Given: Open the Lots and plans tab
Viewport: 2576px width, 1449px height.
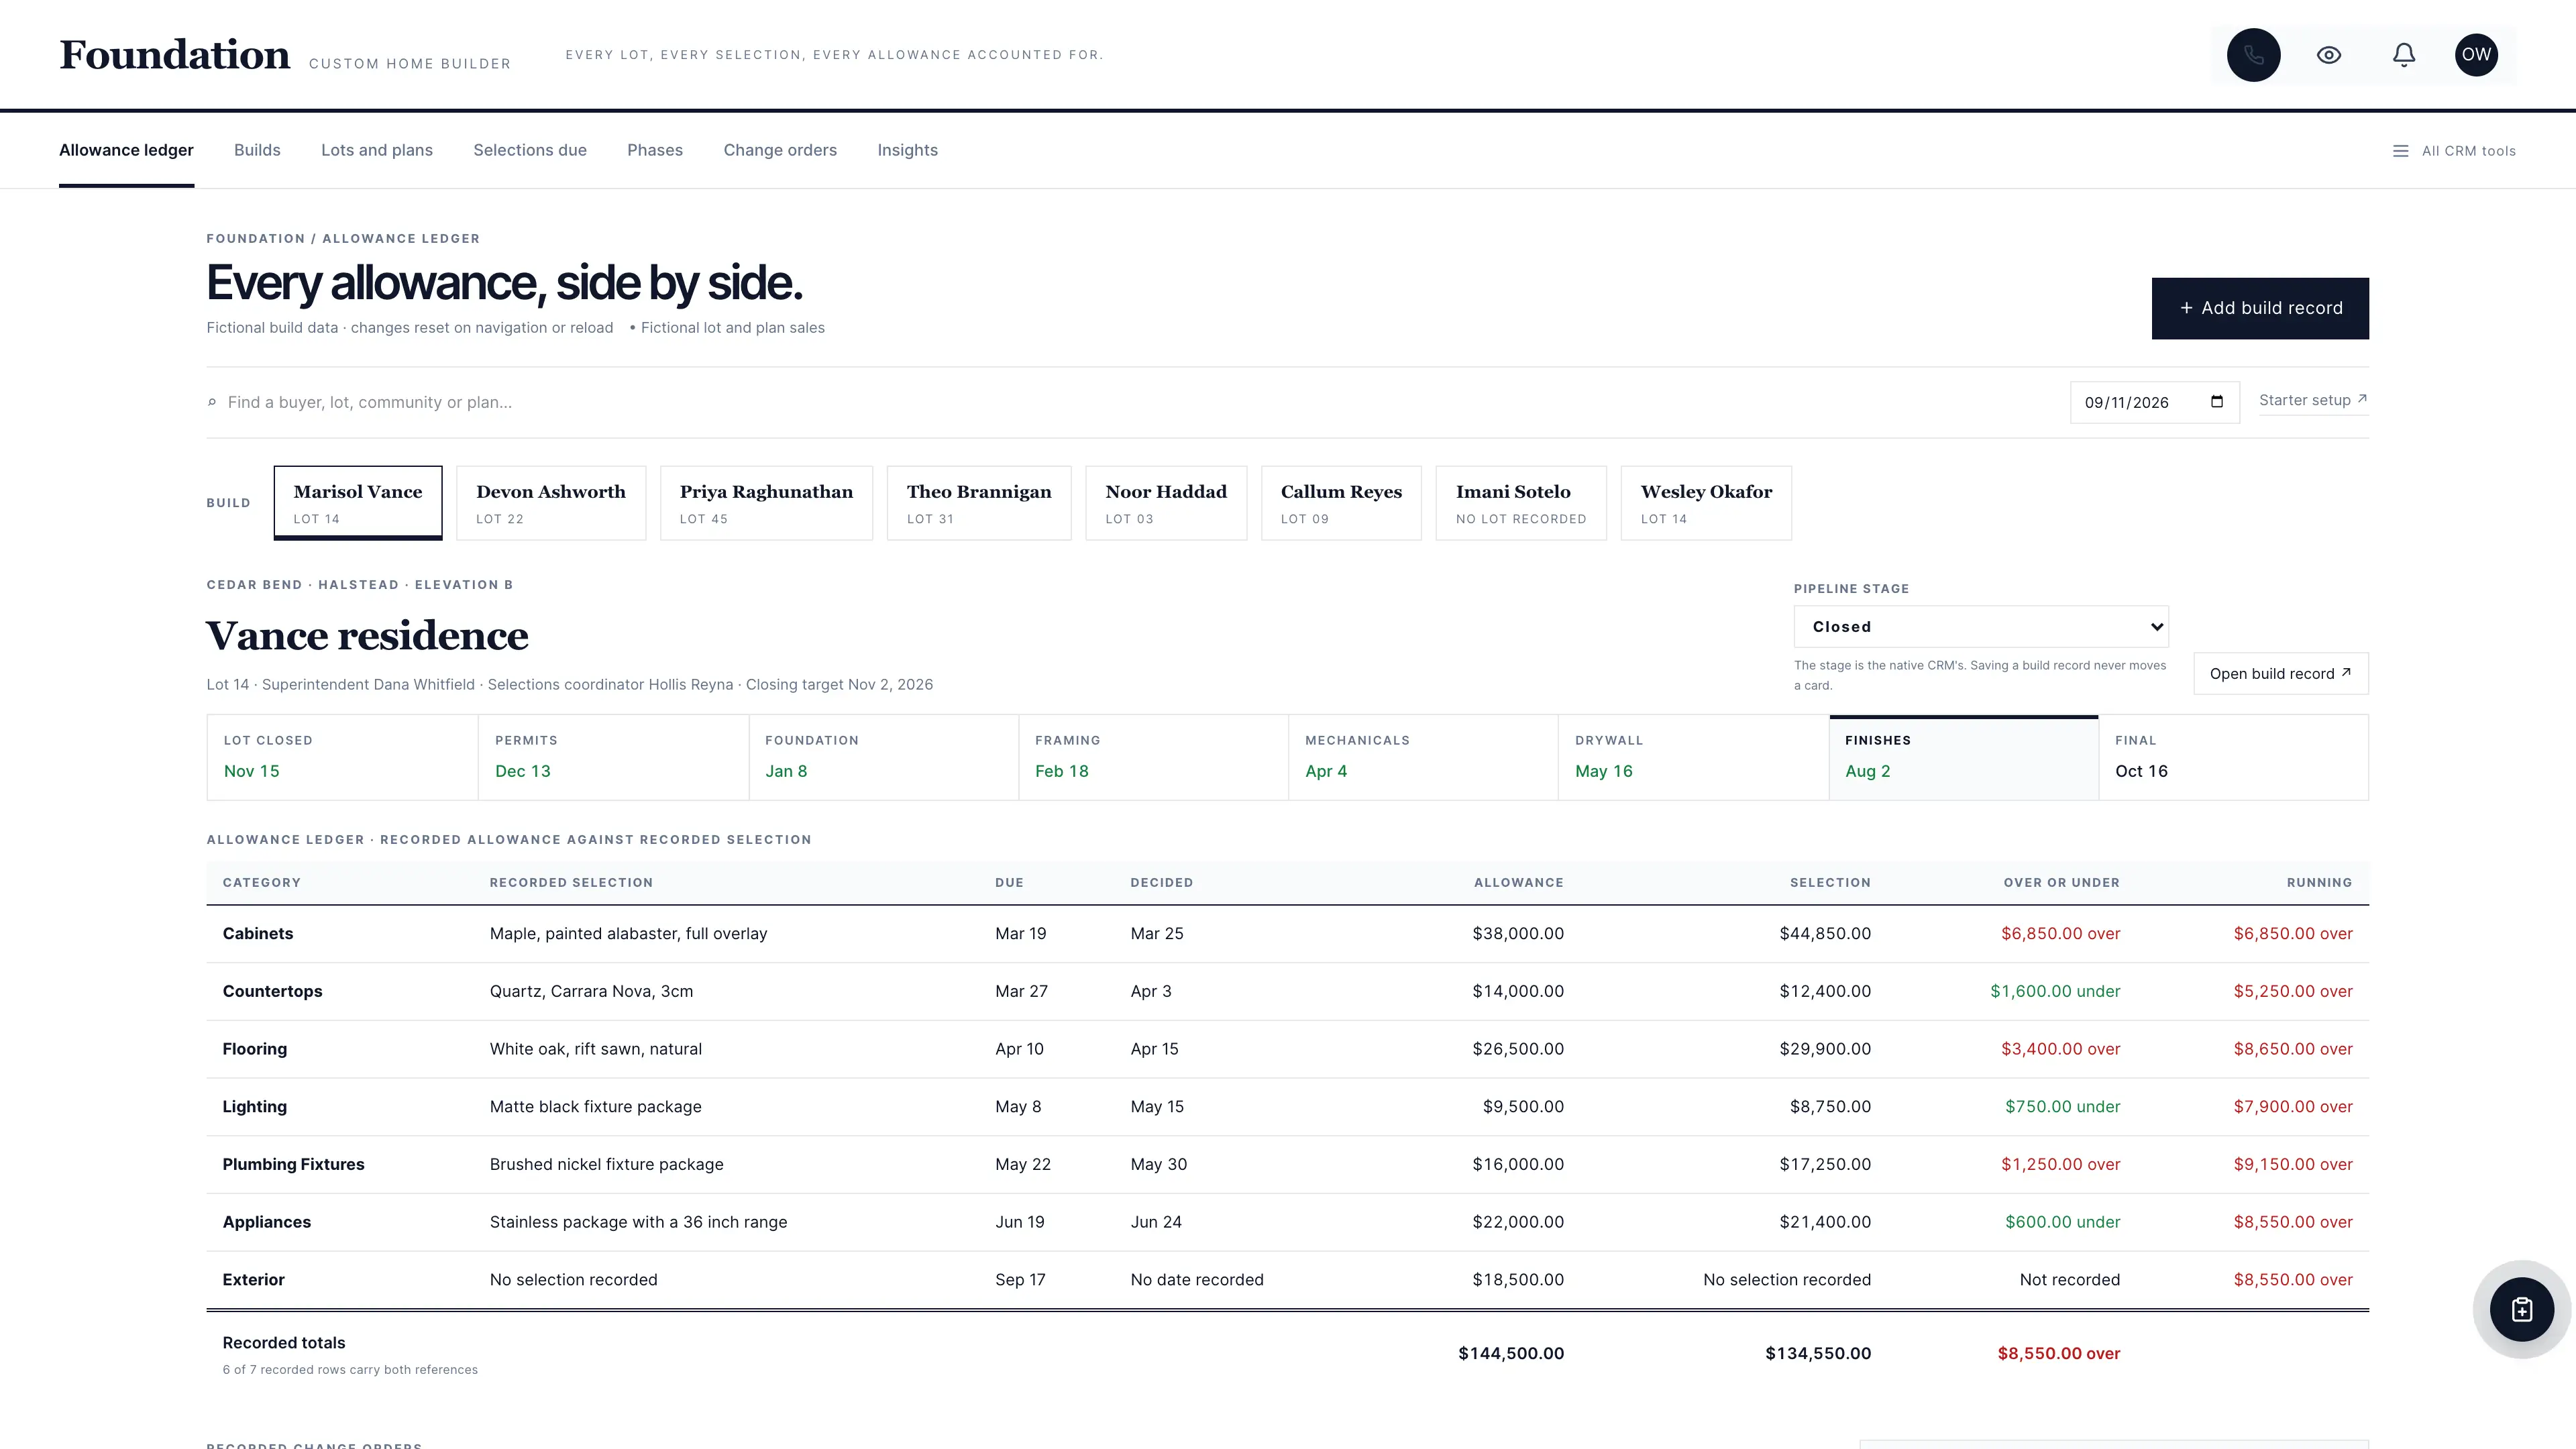Looking at the screenshot, I should (x=377, y=150).
